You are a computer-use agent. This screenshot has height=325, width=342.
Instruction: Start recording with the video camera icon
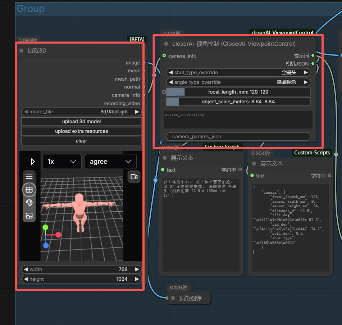click(x=134, y=177)
